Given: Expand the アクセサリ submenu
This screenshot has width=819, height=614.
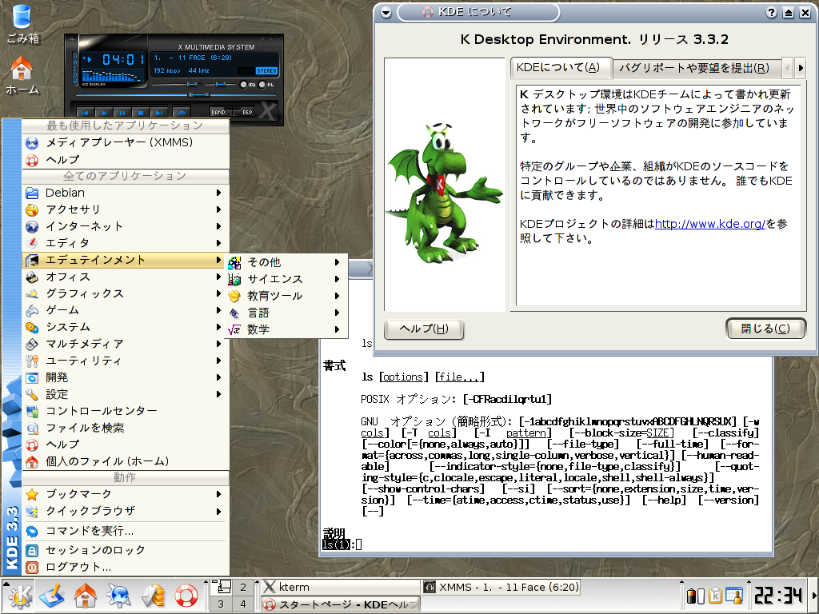Looking at the screenshot, I should click(x=125, y=209).
